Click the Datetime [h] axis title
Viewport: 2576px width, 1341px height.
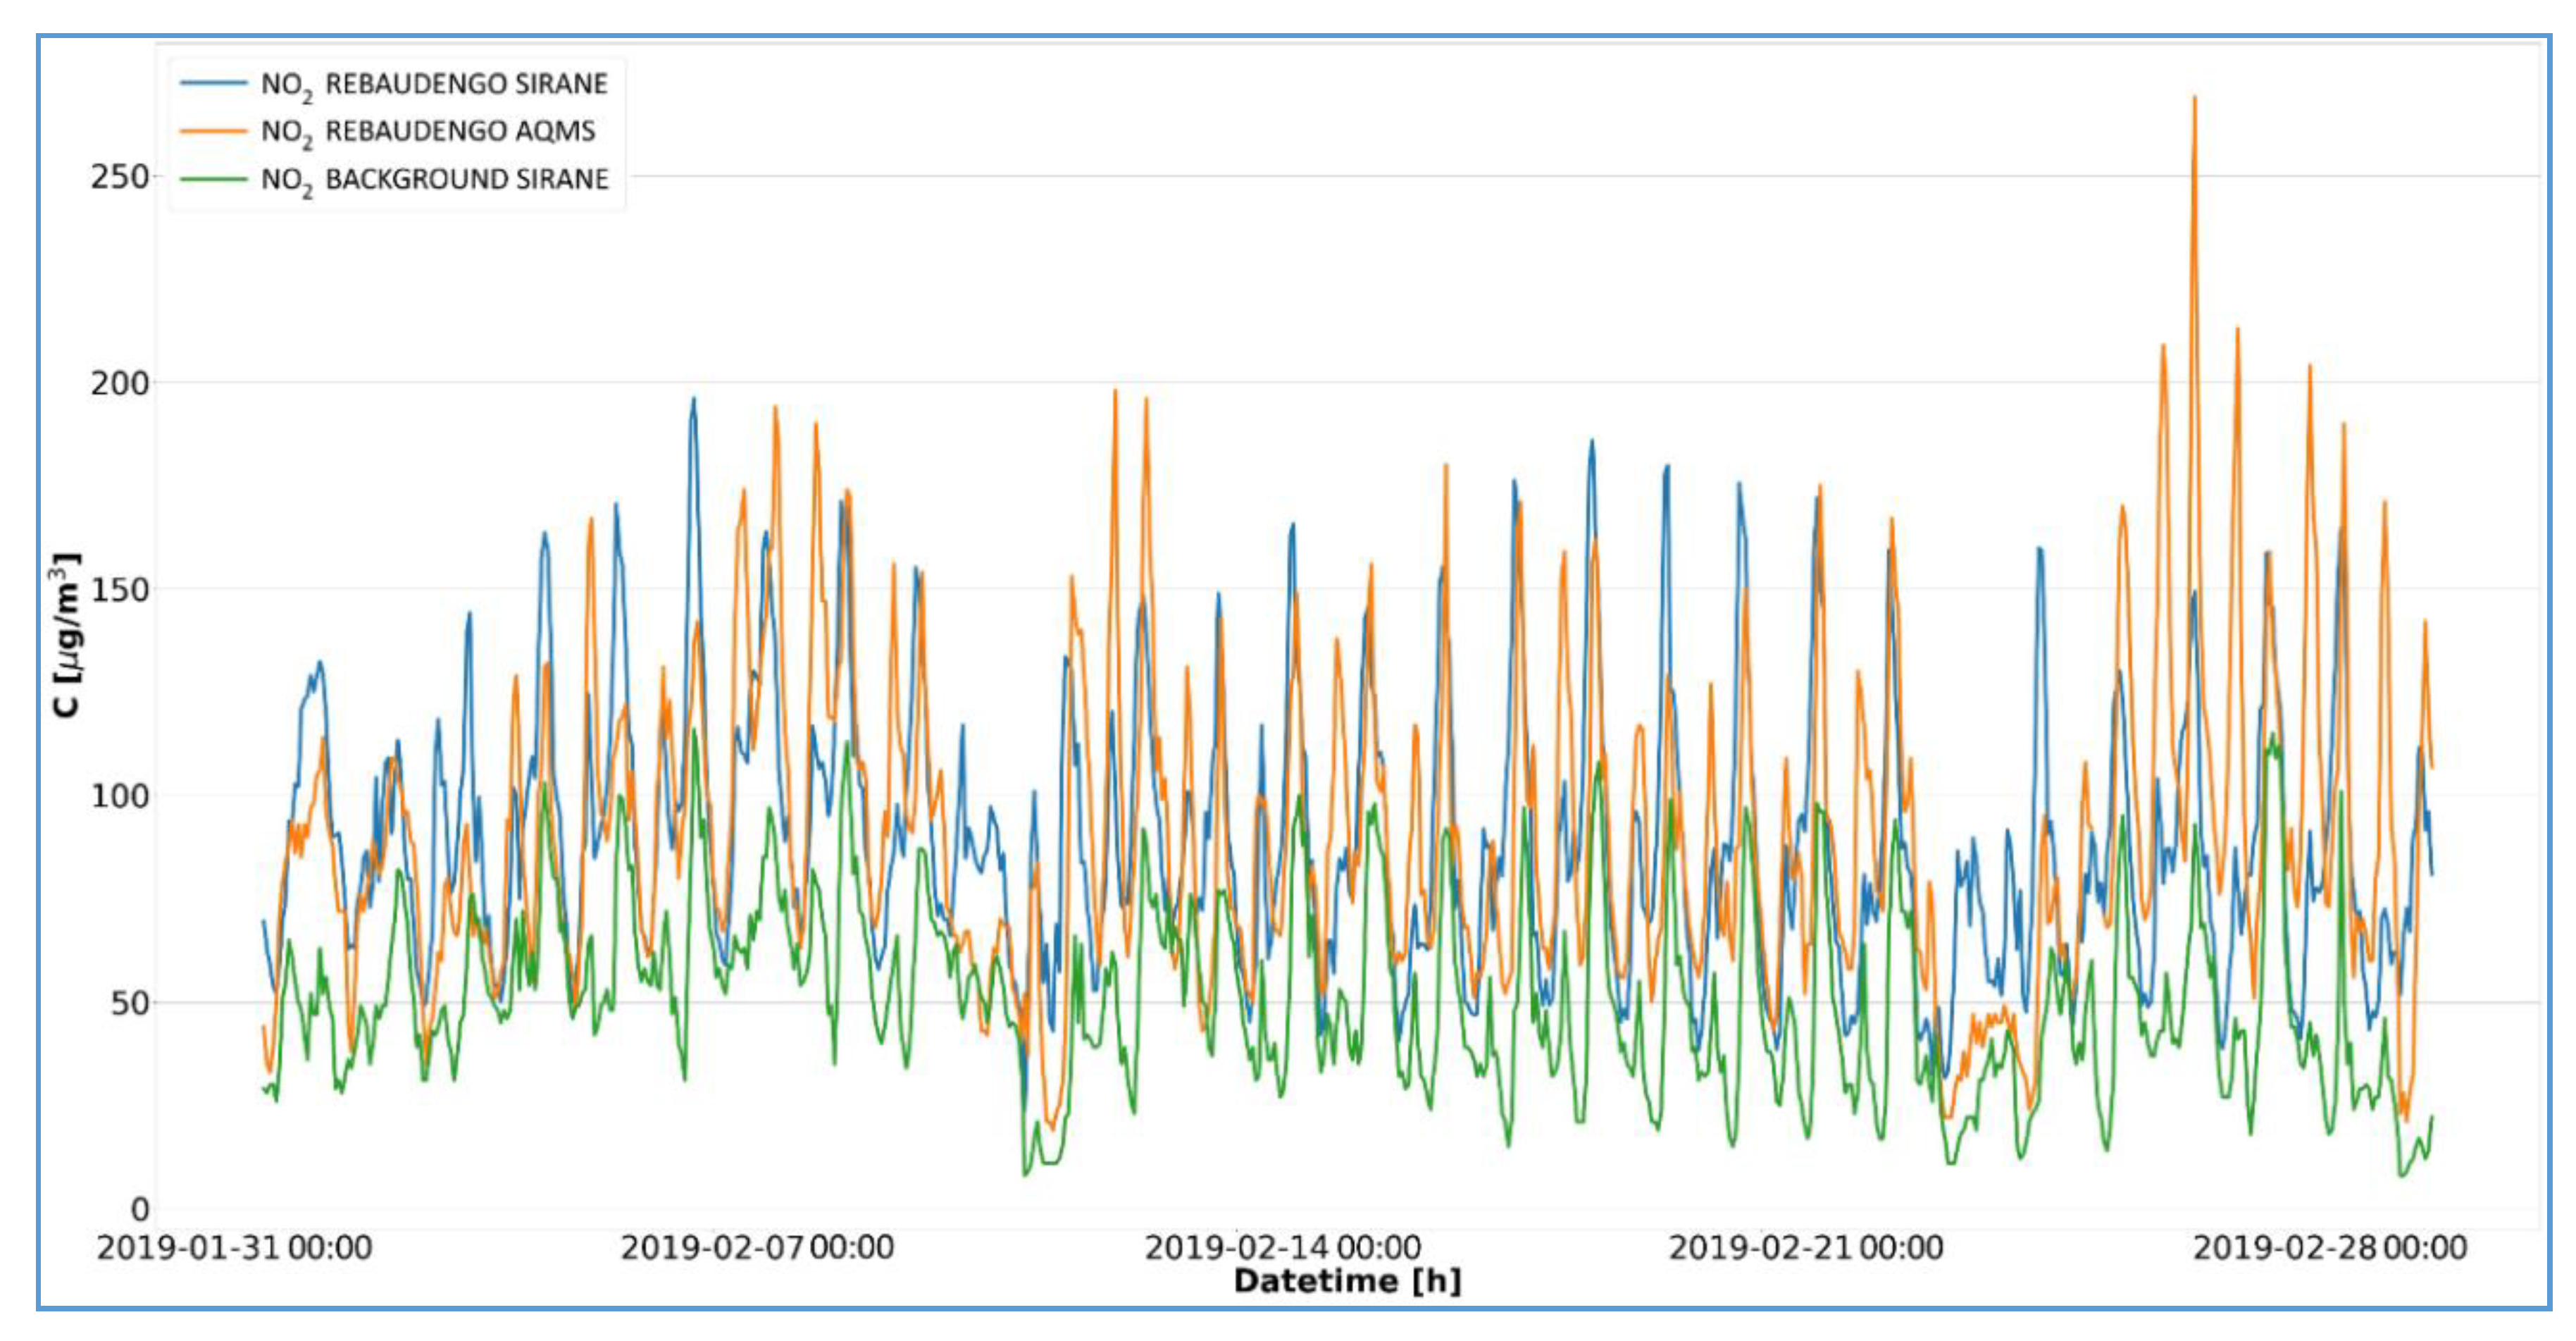pyautogui.click(x=1347, y=1281)
